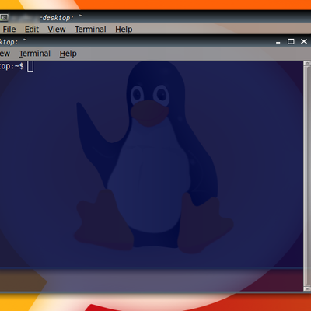The image size is (311, 311).
Task: Open Terminal menu in front terminal window
Action: [35, 54]
